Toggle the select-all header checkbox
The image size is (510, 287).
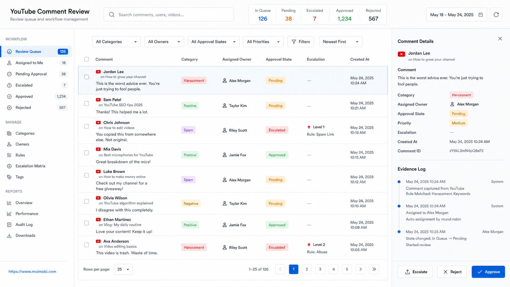(x=87, y=59)
